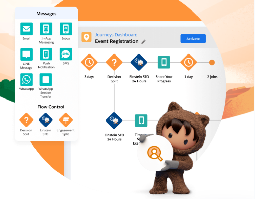Open the lower-branch mobile message step
Image resolution: width=255 pixels, height=199 pixels.
tap(141, 120)
